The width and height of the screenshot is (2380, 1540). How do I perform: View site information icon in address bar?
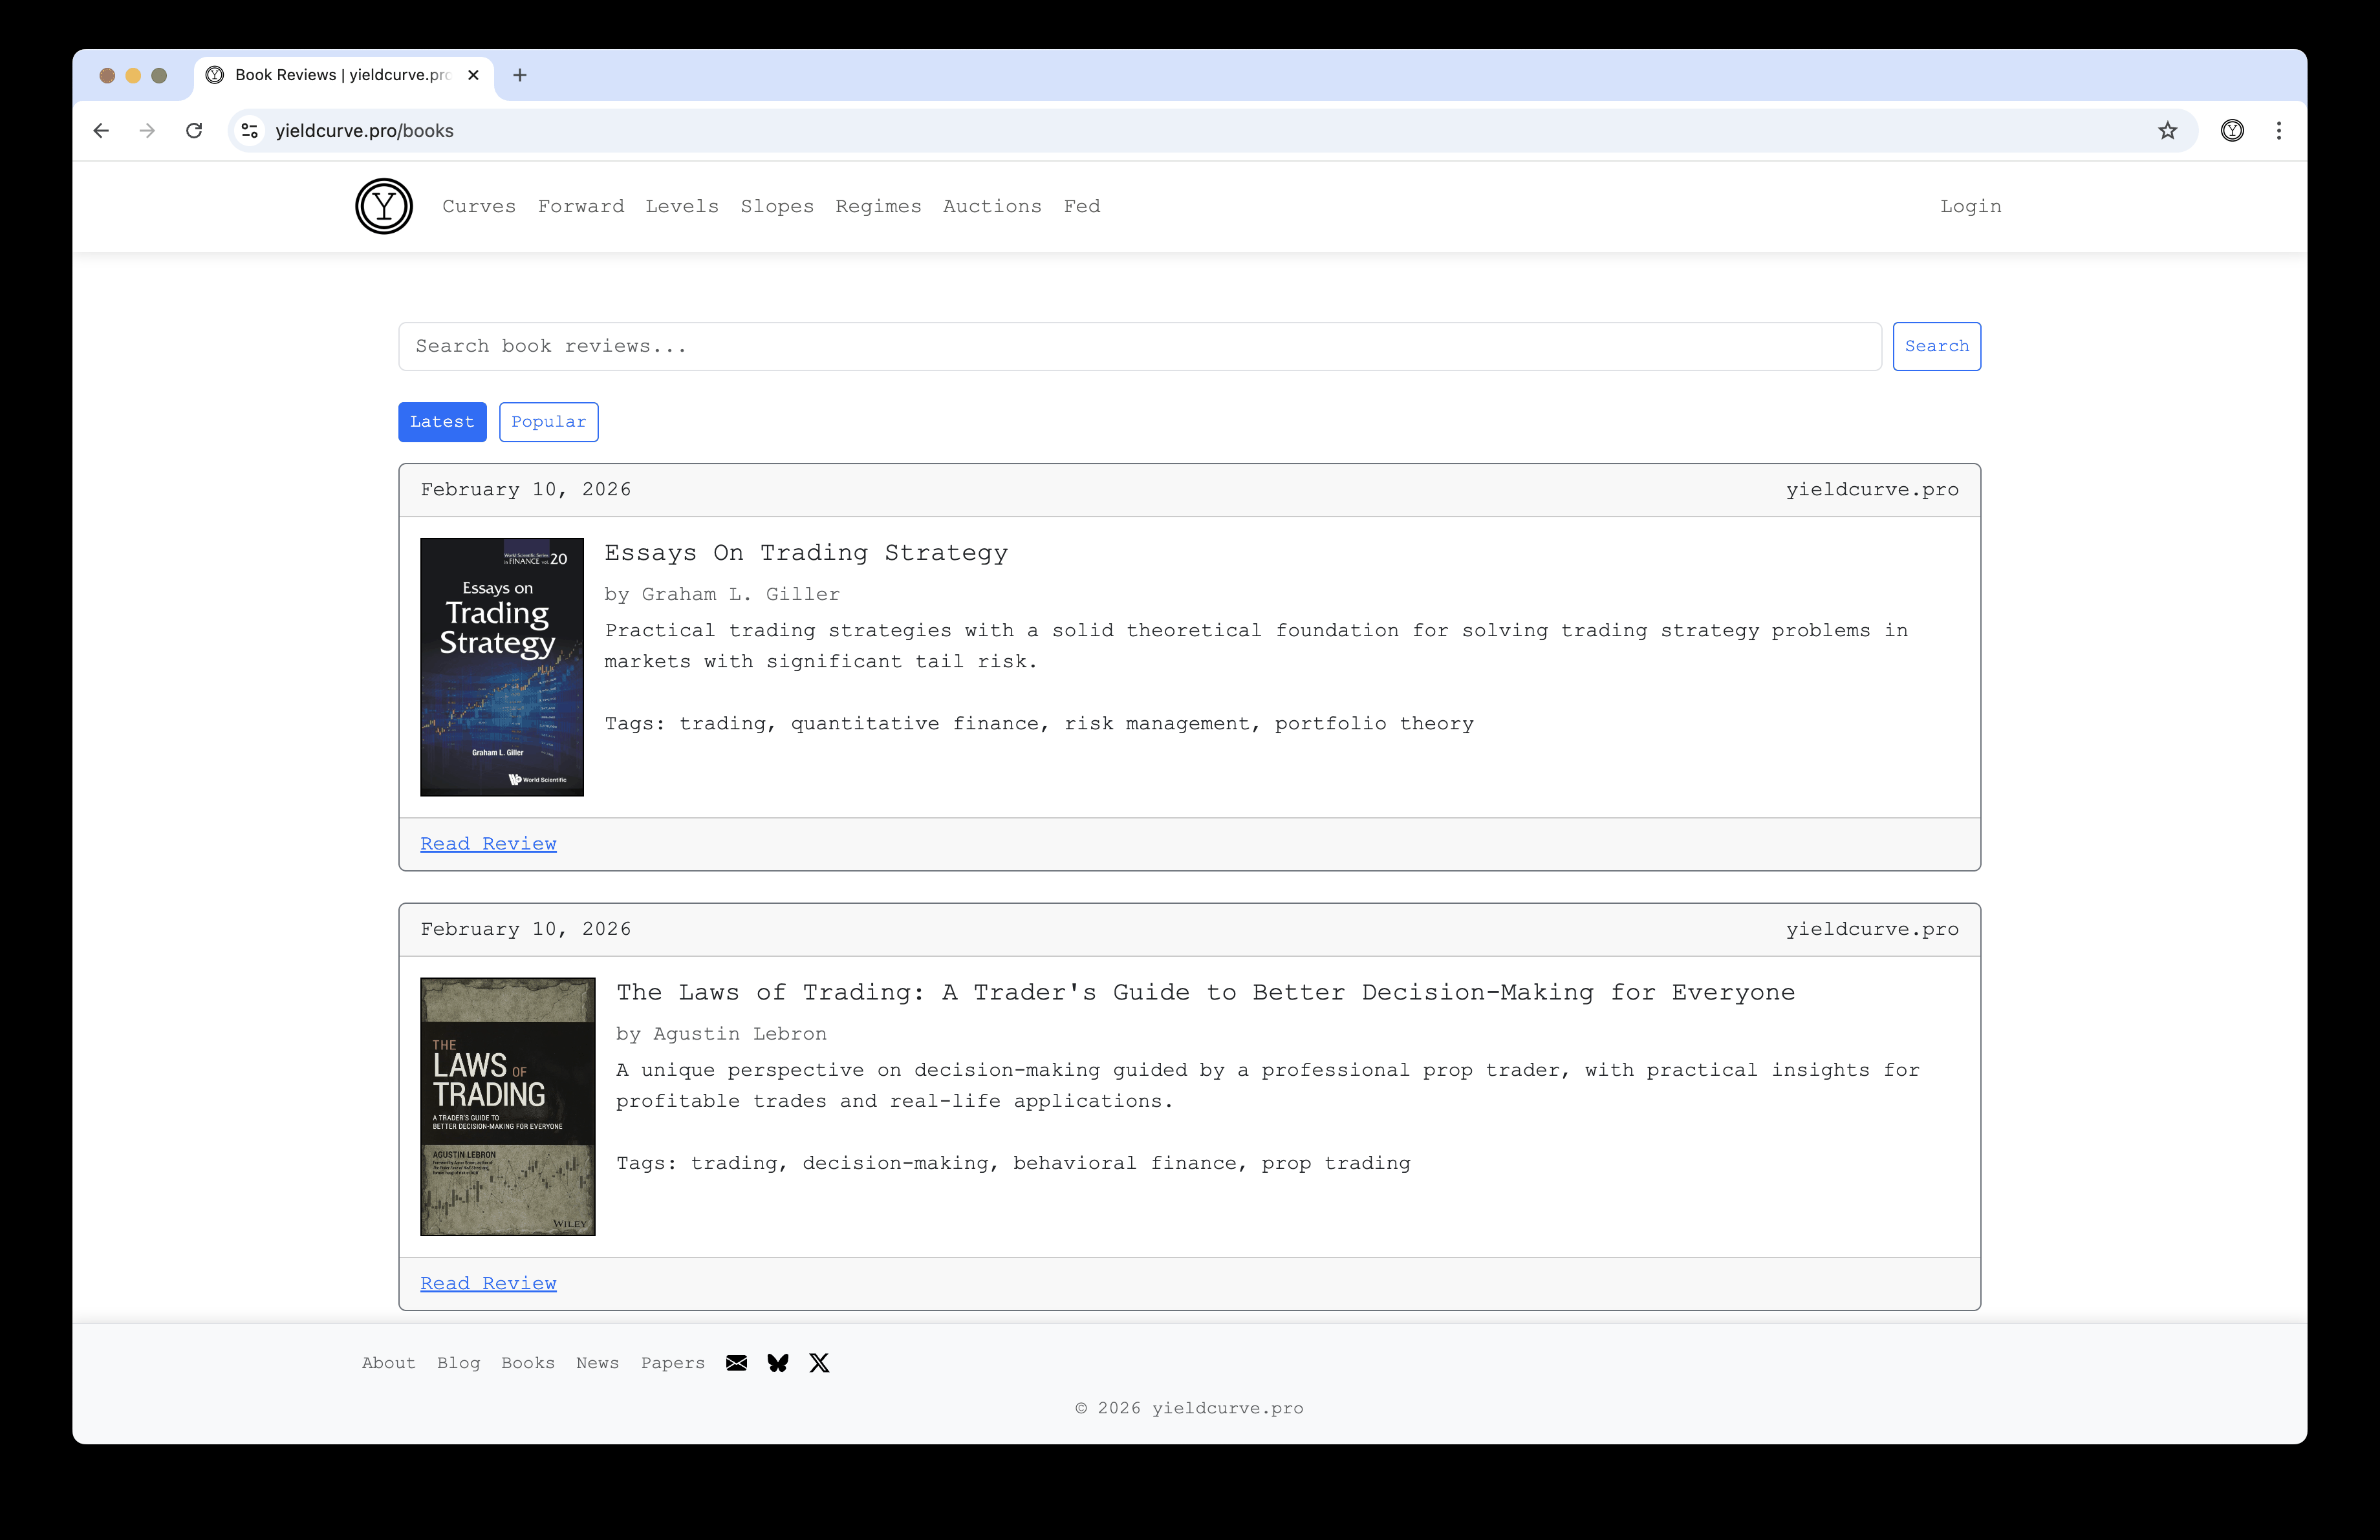tap(250, 131)
